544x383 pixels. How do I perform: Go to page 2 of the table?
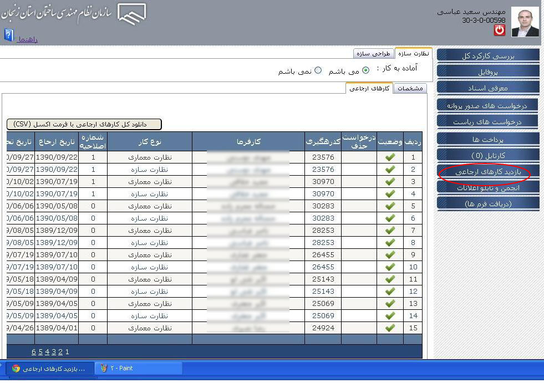pos(60,352)
